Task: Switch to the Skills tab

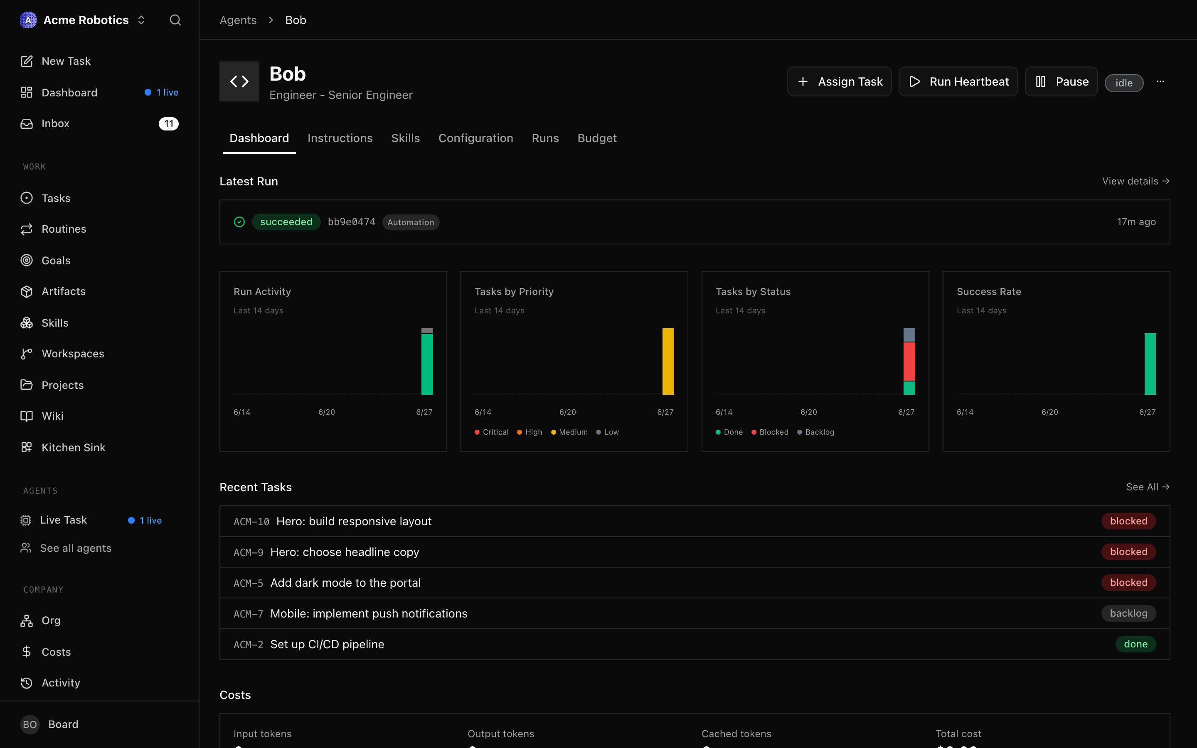Action: pos(406,138)
